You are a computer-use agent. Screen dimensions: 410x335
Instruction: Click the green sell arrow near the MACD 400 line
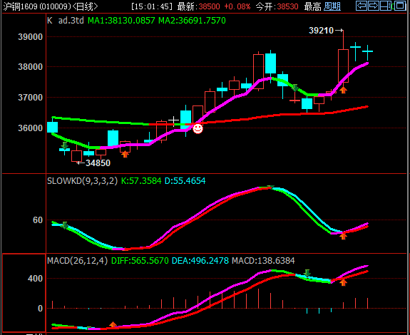[x=307, y=273]
